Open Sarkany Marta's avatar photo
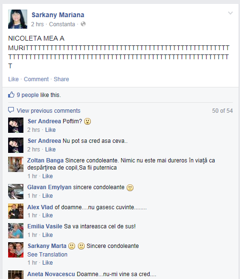Viewport: 240px width, 279px height. 16,250
